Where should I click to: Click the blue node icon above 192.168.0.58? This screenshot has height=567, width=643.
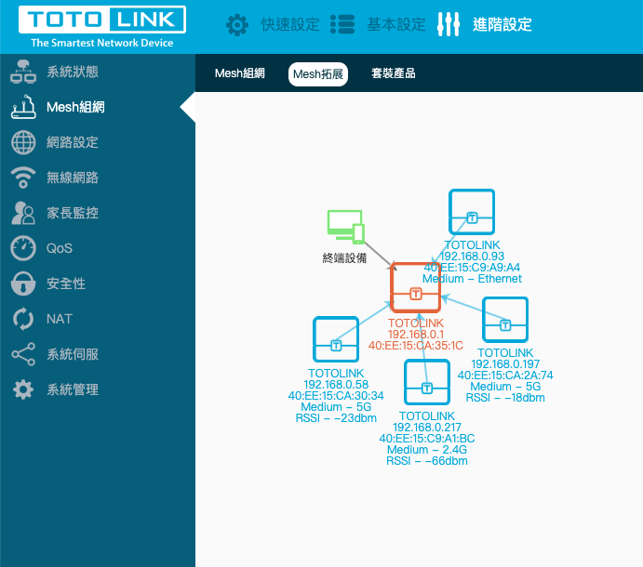tap(336, 339)
